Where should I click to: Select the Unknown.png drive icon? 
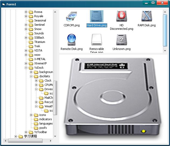[x=122, y=40]
